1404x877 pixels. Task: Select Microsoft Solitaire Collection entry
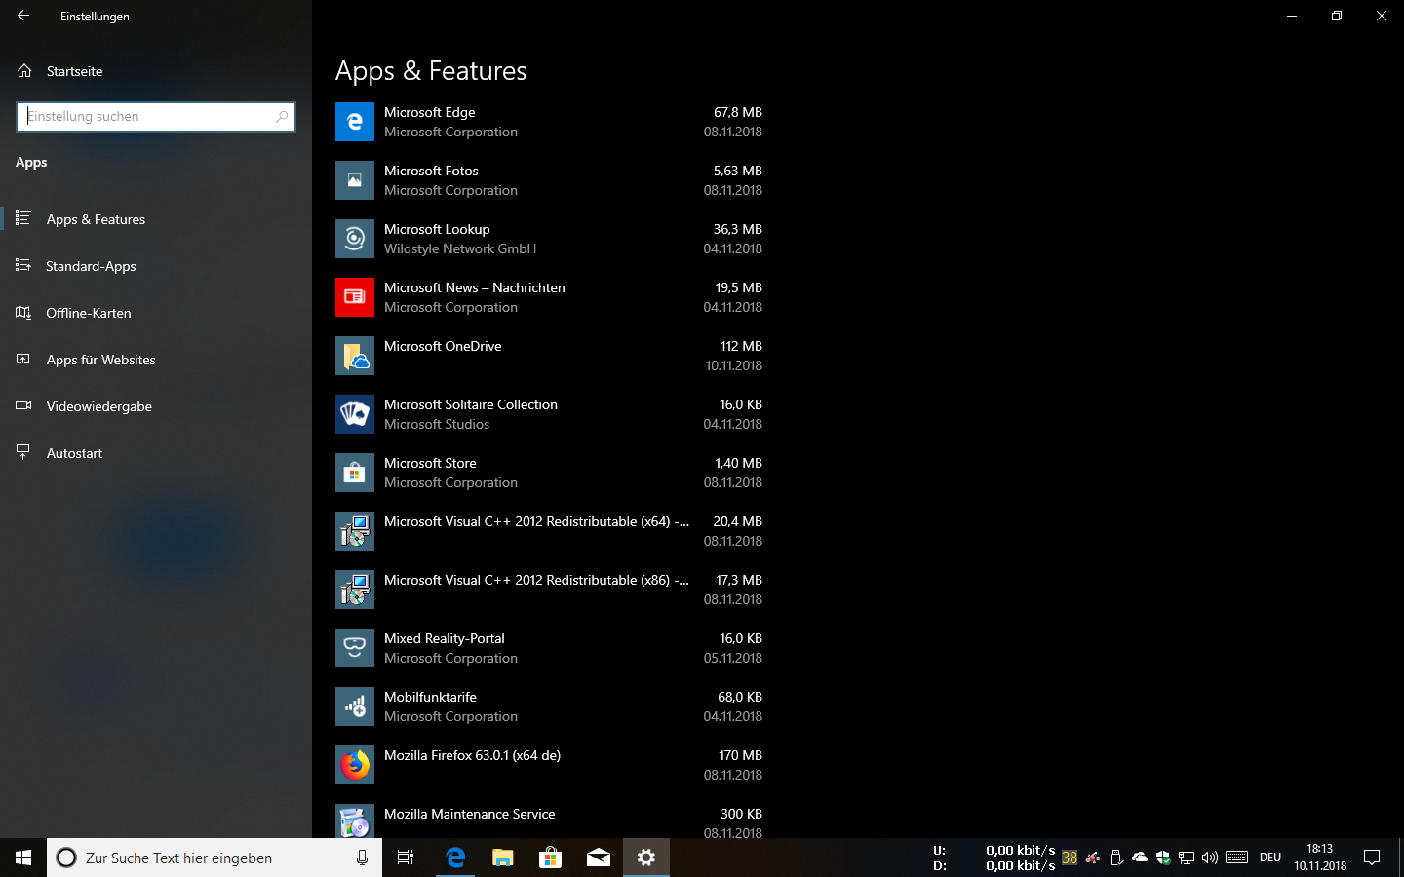click(x=471, y=404)
